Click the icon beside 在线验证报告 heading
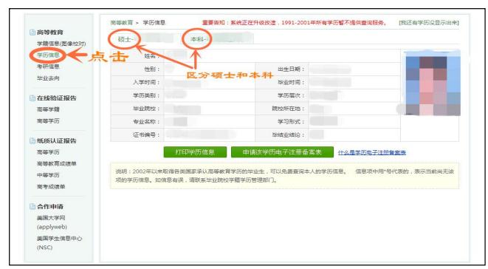The height and width of the screenshot is (269, 488). point(32,98)
